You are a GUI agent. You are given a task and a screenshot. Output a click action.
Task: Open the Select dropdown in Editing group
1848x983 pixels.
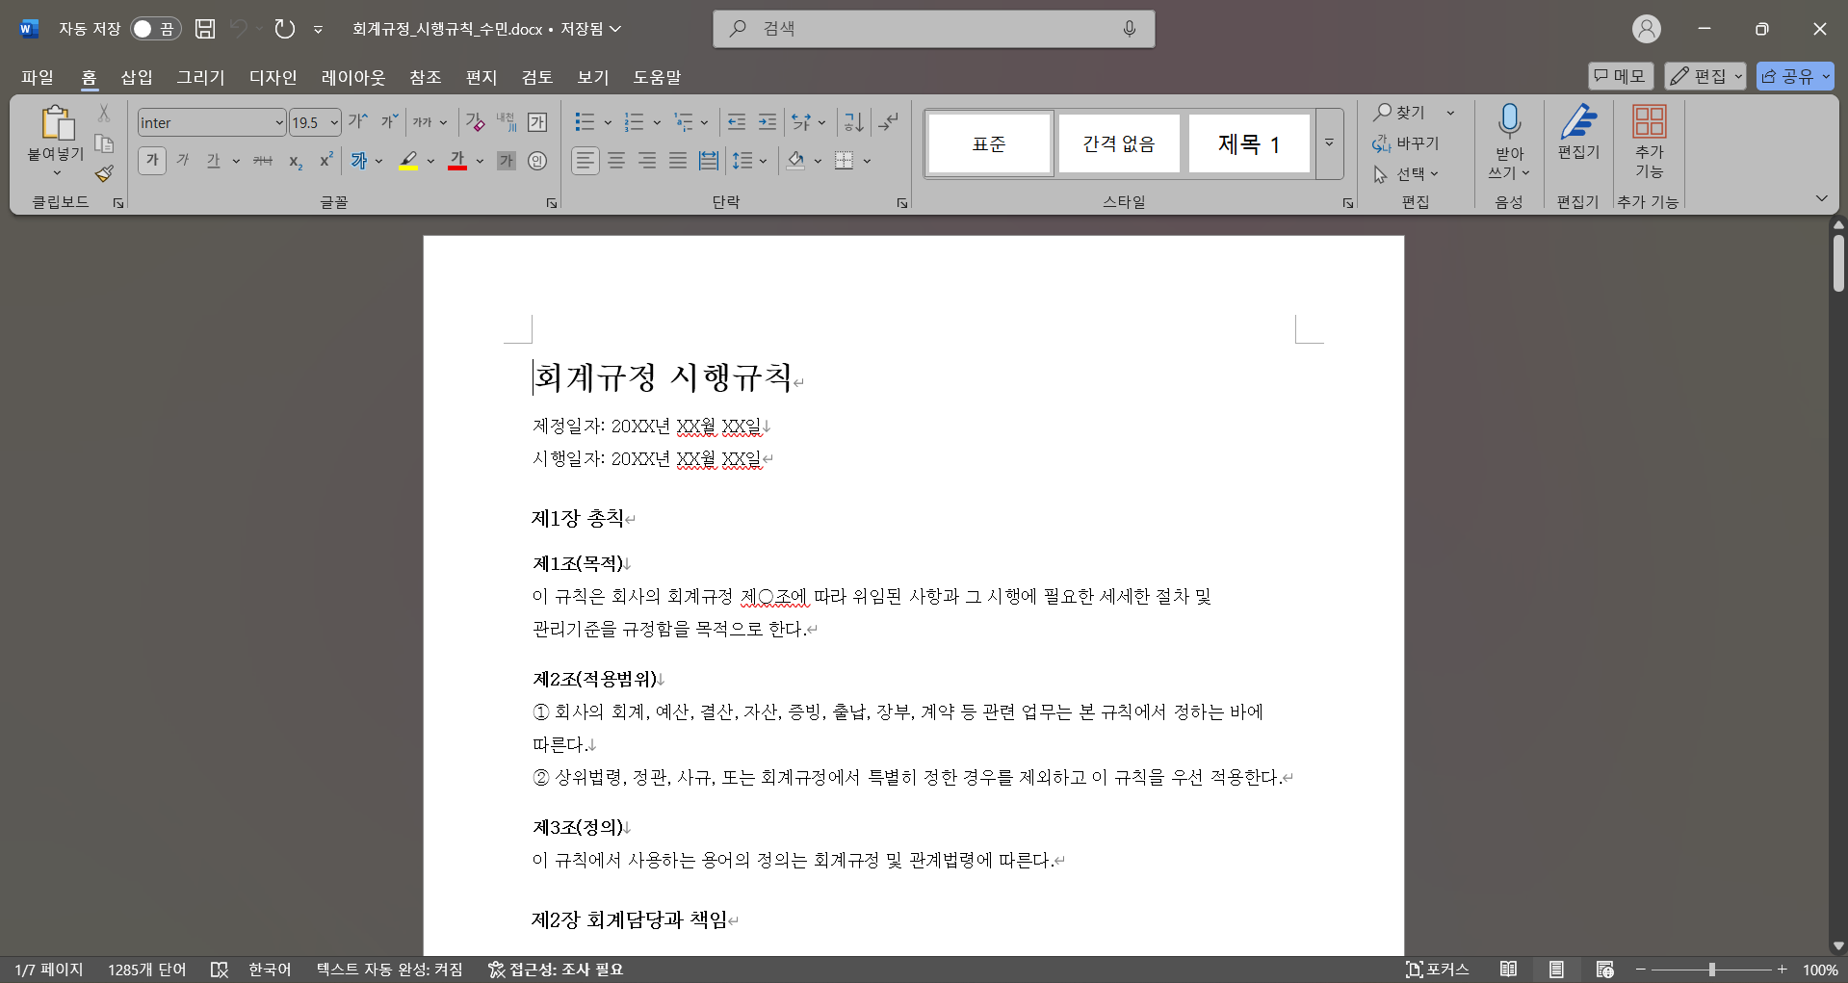(1406, 173)
